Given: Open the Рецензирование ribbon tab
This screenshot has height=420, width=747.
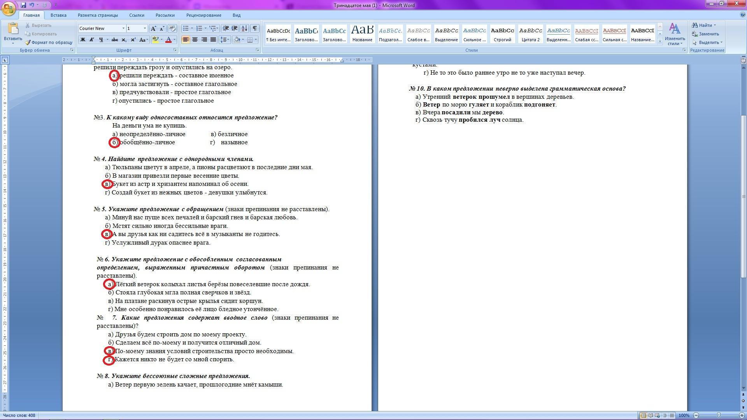Looking at the screenshot, I should click(203, 15).
